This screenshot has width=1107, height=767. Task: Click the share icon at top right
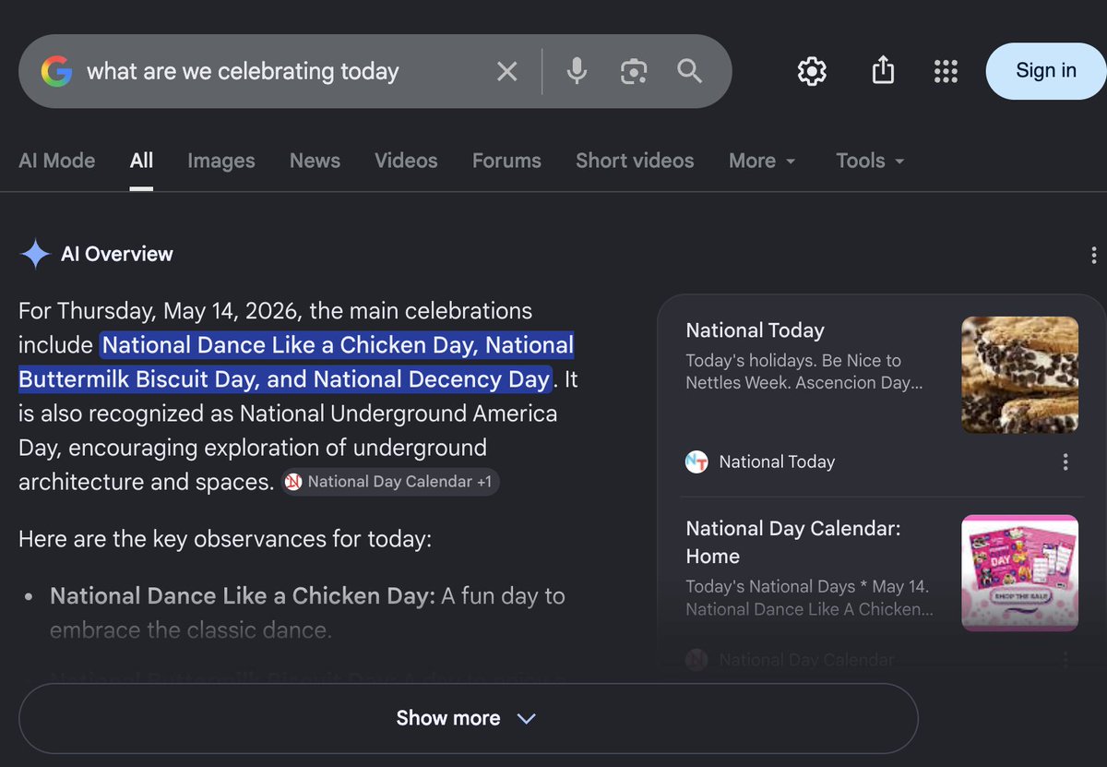click(883, 71)
